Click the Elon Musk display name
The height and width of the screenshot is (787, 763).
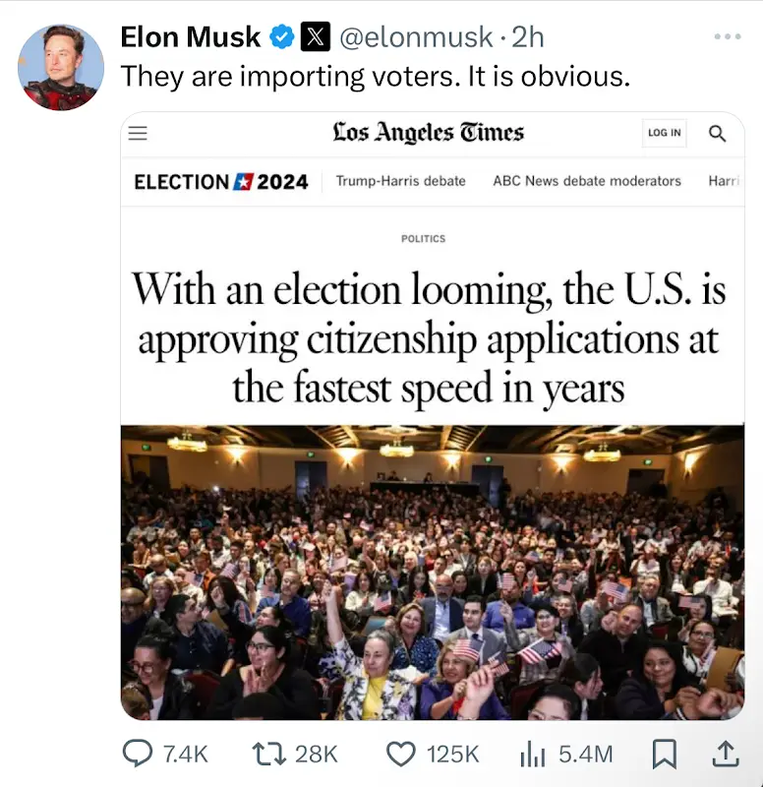point(191,37)
